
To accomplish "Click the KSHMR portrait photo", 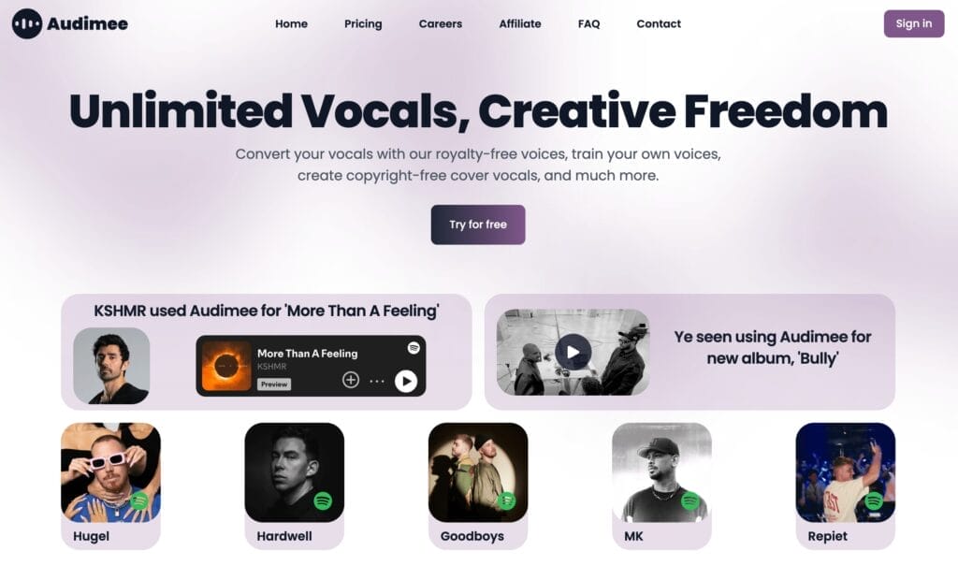I will (x=111, y=366).
